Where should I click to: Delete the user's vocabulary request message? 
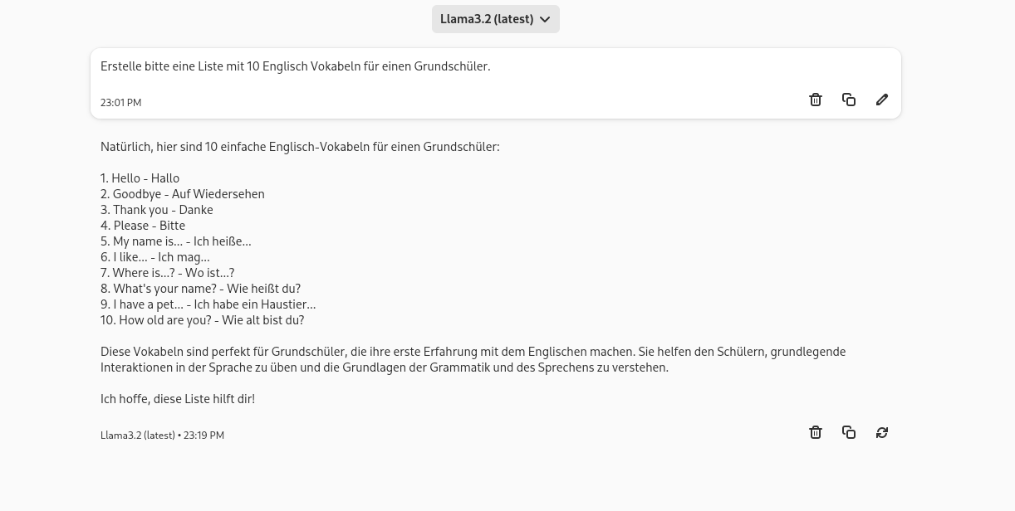point(816,100)
